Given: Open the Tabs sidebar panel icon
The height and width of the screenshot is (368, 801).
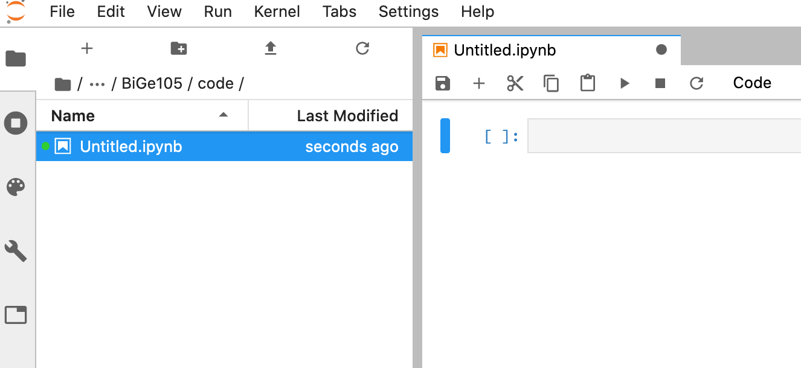Looking at the screenshot, I should (x=16, y=314).
